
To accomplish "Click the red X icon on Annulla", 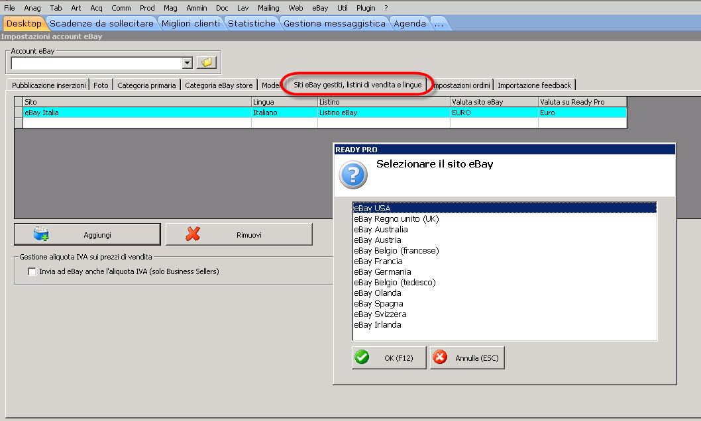I will click(440, 357).
